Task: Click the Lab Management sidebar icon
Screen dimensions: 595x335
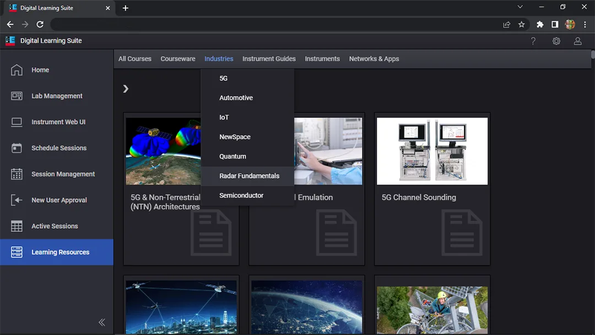Action: pyautogui.click(x=17, y=96)
